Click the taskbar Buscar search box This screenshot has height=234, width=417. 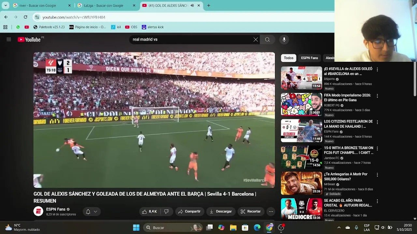173,227
